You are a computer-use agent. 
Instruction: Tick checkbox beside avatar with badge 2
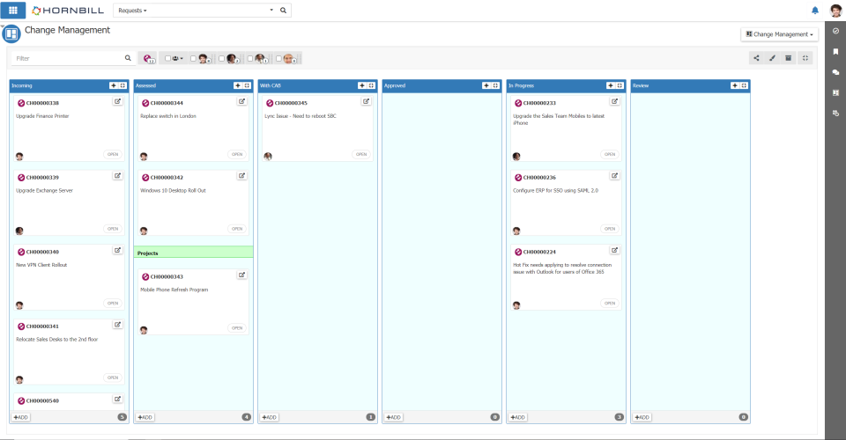pos(221,58)
